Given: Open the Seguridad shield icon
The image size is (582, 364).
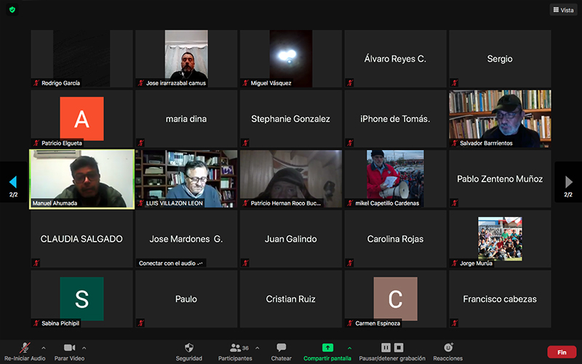Looking at the screenshot, I should point(189,348).
